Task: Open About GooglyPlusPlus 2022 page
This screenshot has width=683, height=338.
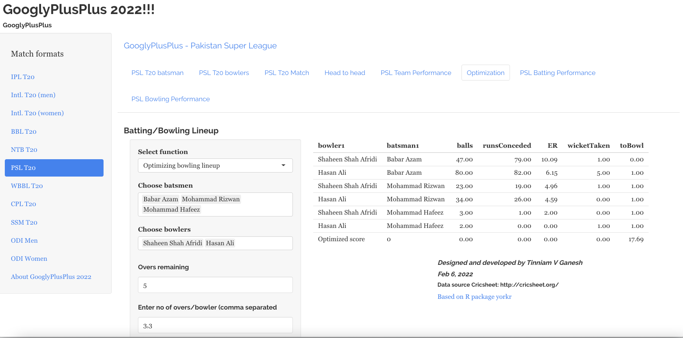Action: point(51,277)
